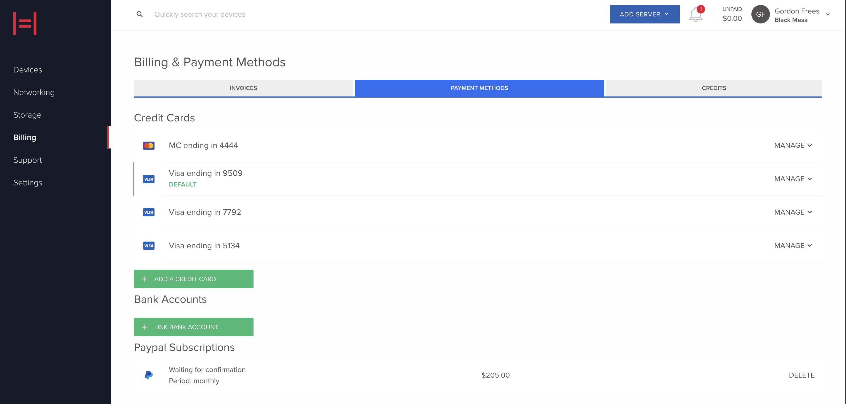The image size is (846, 404).
Task: Expand Manage for MC ending 4444
Action: (x=793, y=145)
